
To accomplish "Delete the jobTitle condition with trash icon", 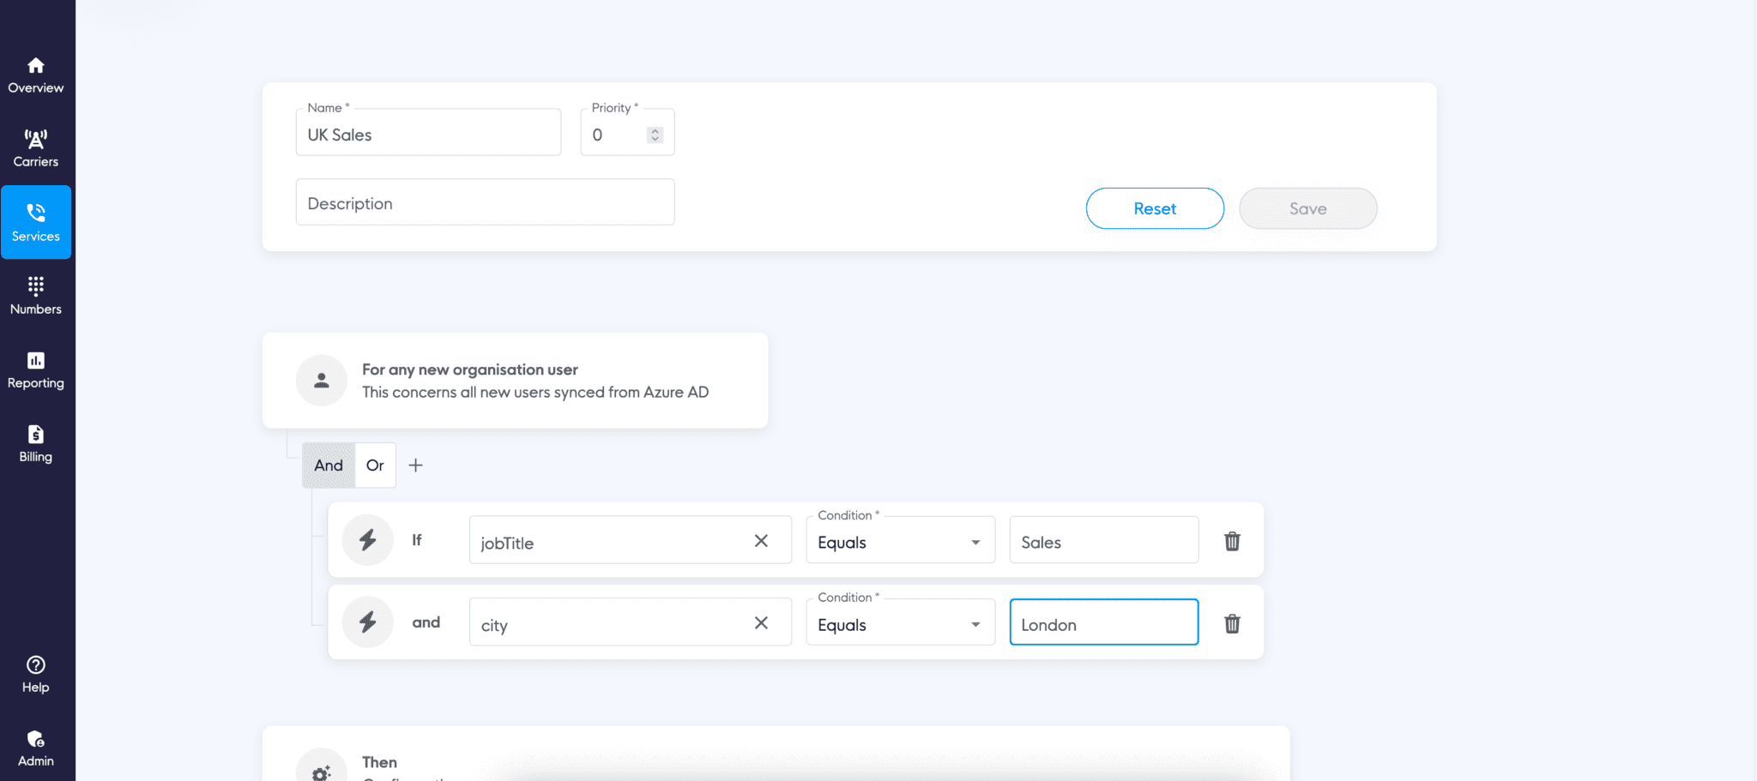I will (1232, 541).
